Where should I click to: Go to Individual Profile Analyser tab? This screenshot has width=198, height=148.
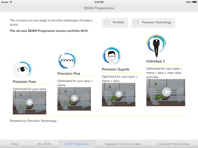[x=174, y=144]
